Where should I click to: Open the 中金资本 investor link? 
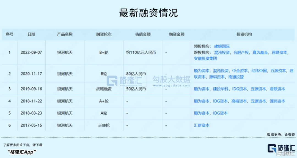point(240,71)
